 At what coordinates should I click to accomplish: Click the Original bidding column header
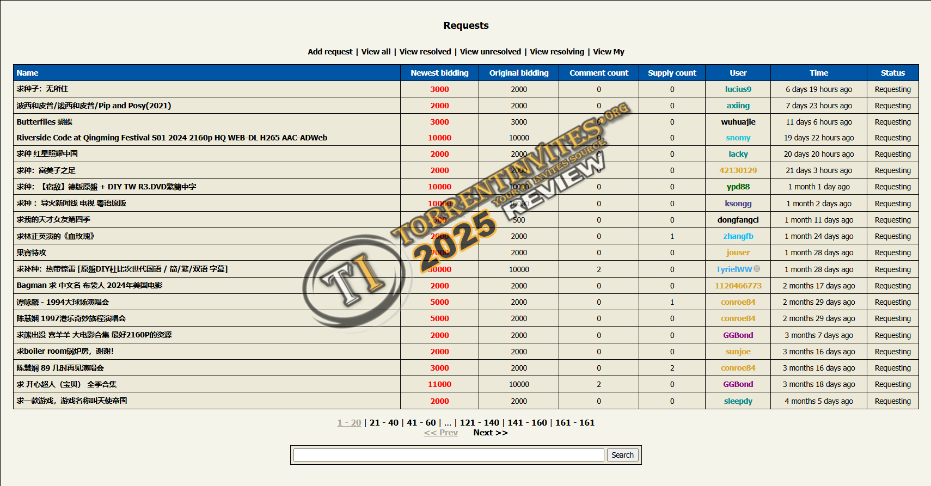click(519, 73)
